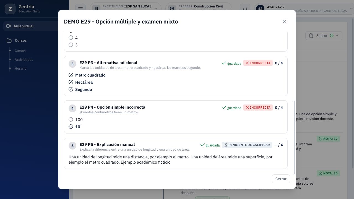This screenshot has height=199, width=354.
Task: Uncheck the Segundo option
Action: 71,89
